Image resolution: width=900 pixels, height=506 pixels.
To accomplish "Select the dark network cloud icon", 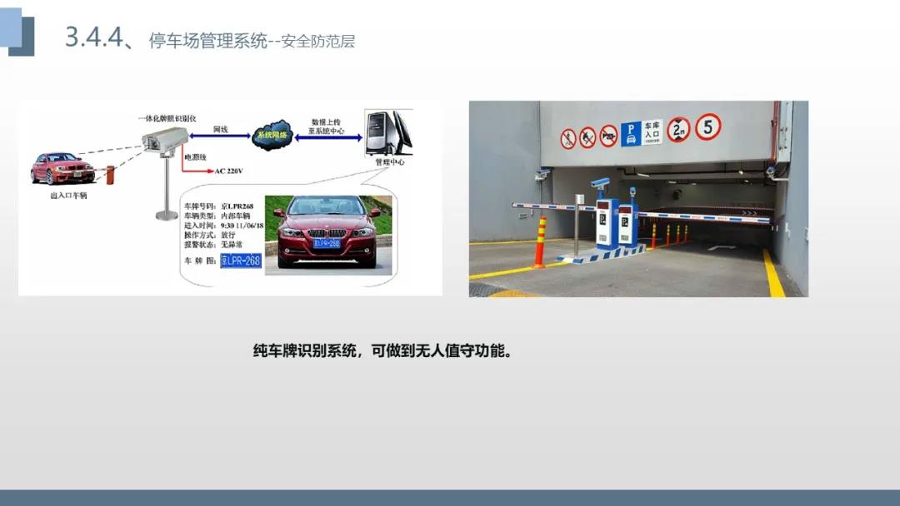I will [272, 136].
